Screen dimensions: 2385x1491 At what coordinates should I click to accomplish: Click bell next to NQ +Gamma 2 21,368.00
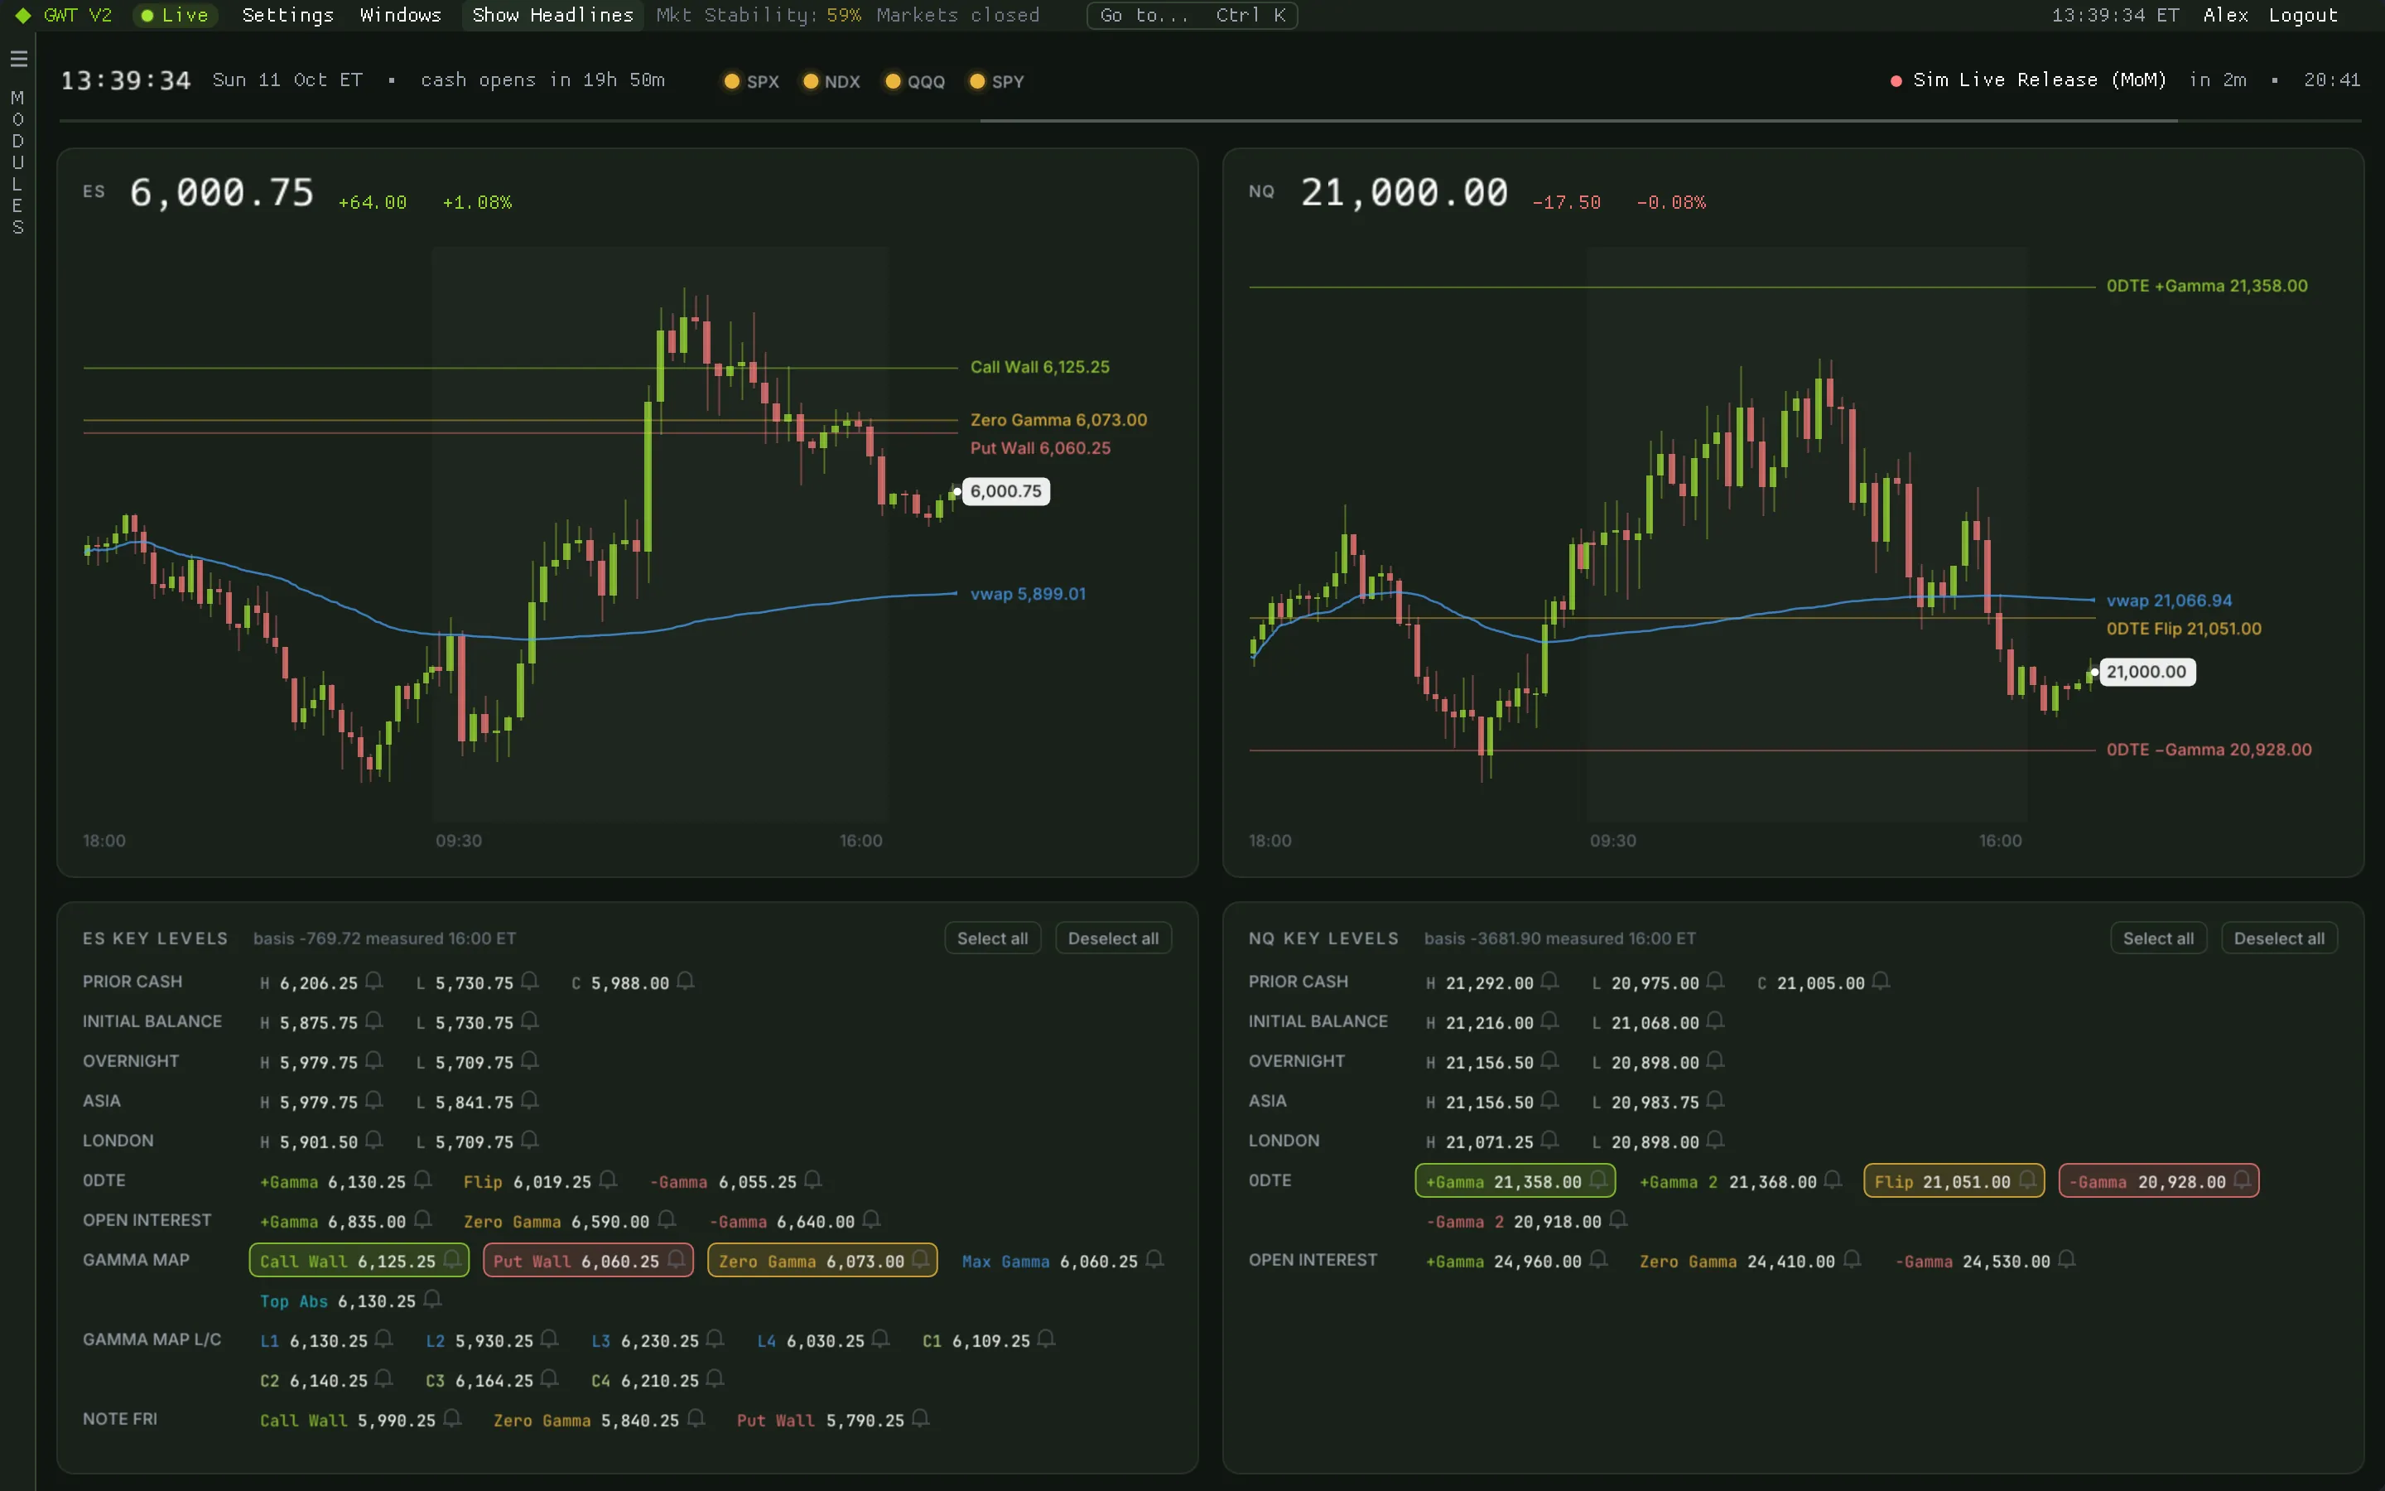pyautogui.click(x=1833, y=1180)
